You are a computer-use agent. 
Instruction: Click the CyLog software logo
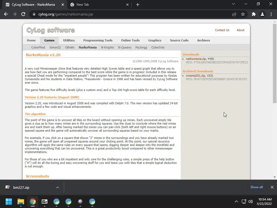51,30
